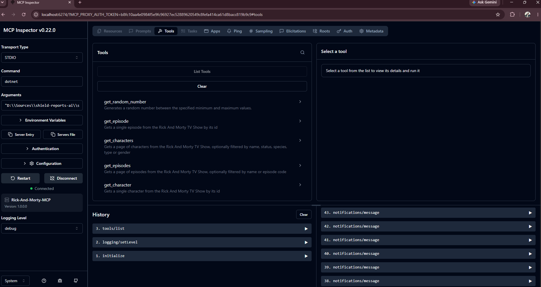Switch to the Apps tab
541x287 pixels.
coord(212,31)
